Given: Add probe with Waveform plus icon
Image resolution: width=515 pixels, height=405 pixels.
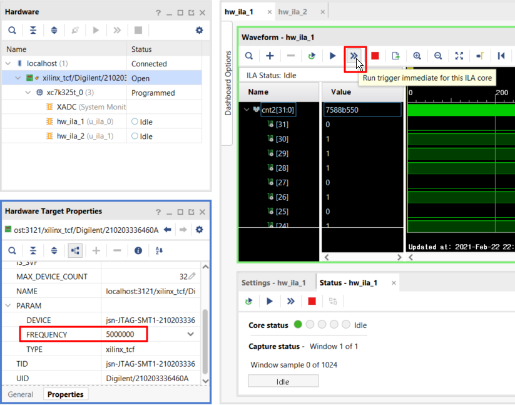Looking at the screenshot, I should [270, 56].
